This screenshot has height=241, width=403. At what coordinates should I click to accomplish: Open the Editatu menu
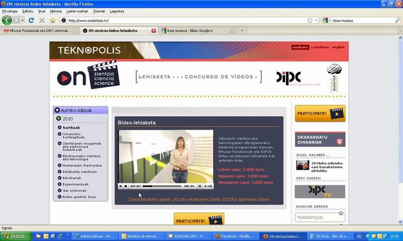point(28,11)
